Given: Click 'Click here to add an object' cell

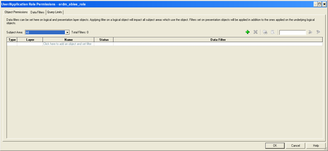Looking at the screenshot, I should point(67,44).
